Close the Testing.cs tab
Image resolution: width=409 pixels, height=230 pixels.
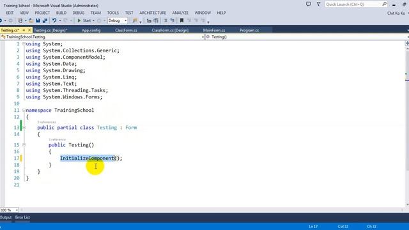pos(29,30)
